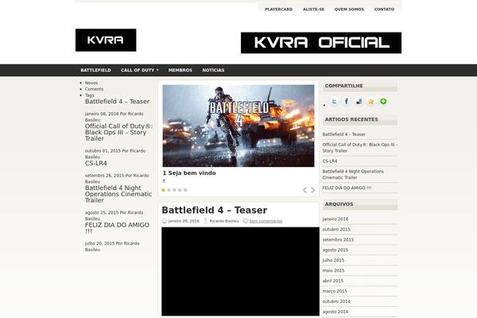Share via the Delicious bookmark icon
The width and height of the screenshot is (477, 318).
[359, 101]
